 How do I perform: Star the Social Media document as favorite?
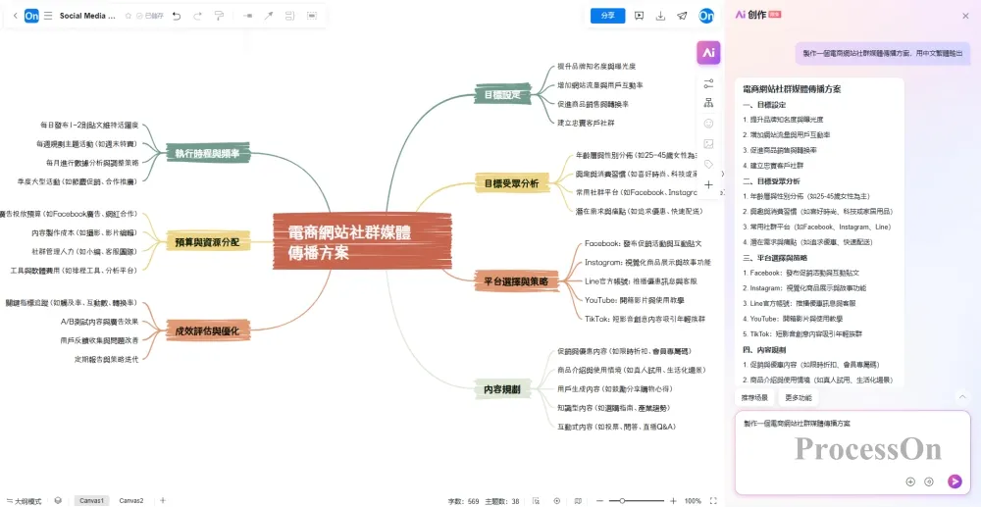click(128, 16)
